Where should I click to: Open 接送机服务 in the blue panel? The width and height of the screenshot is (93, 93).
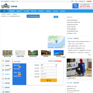click(17, 76)
